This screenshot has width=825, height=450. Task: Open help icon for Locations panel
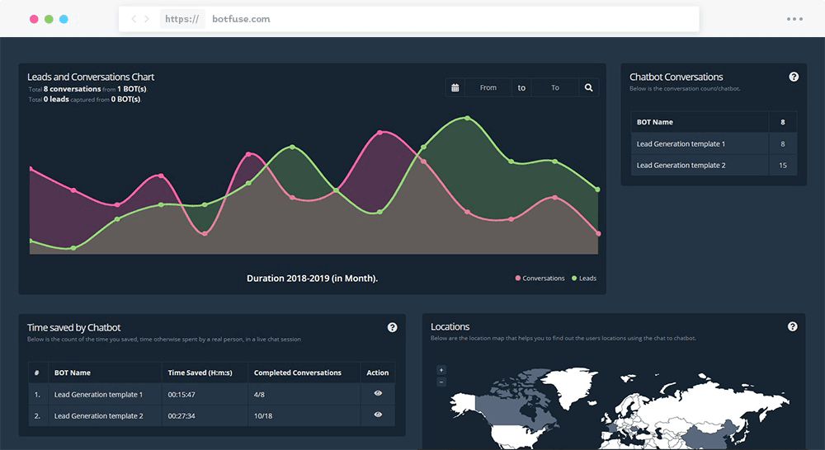pyautogui.click(x=793, y=326)
